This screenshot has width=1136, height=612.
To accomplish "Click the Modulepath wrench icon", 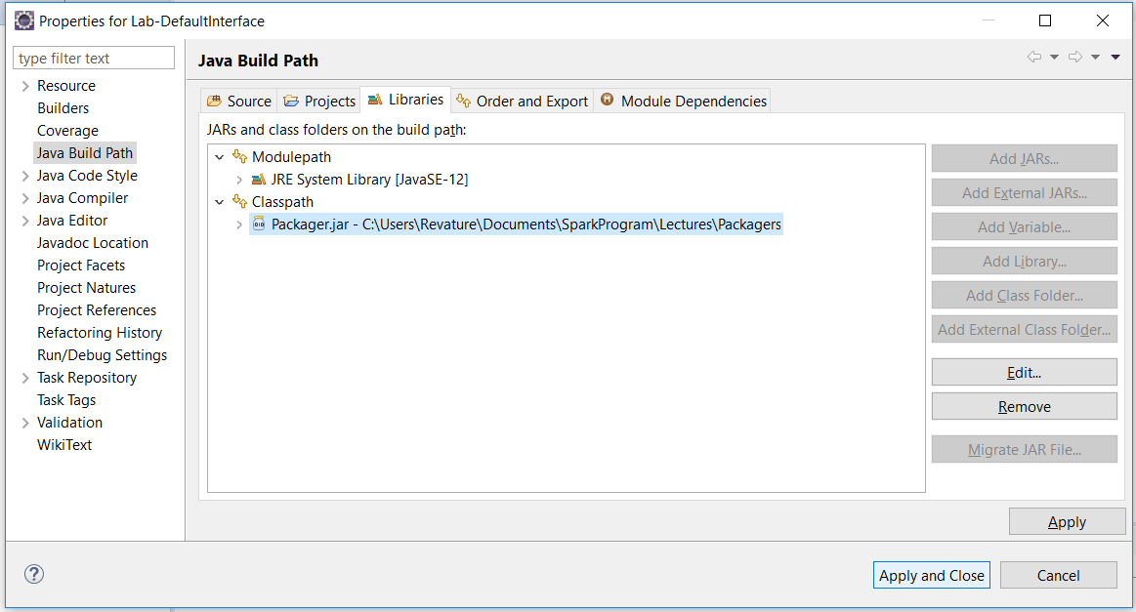I will point(239,156).
